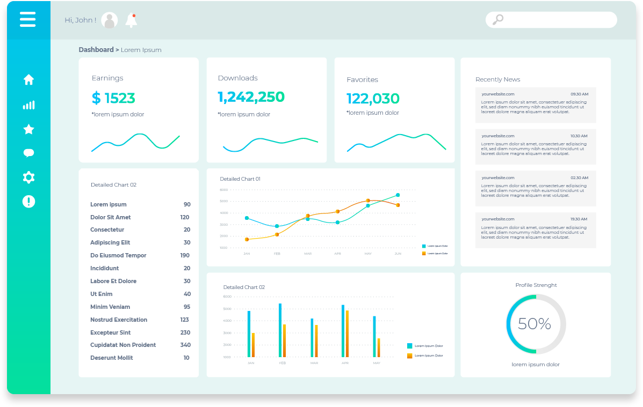The width and height of the screenshot is (643, 407).
Task: Focus the search input field
Action: click(x=551, y=20)
